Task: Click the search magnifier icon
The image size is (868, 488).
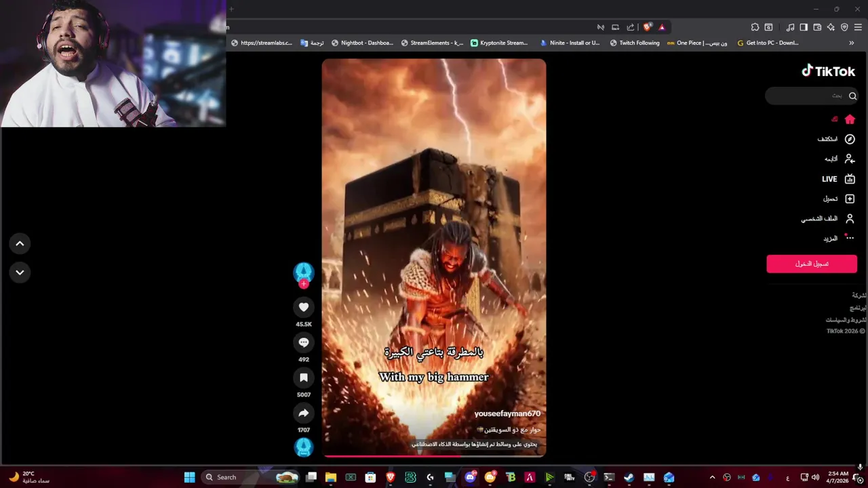Action: [x=853, y=96]
